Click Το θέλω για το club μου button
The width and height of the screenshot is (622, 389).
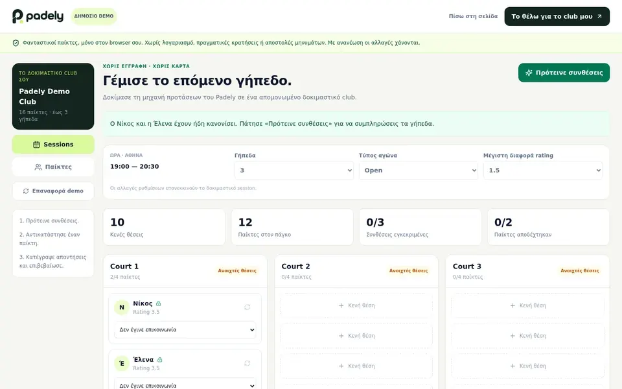click(x=557, y=16)
